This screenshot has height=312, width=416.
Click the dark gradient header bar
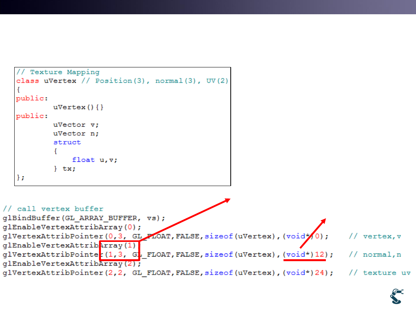(208, 7)
